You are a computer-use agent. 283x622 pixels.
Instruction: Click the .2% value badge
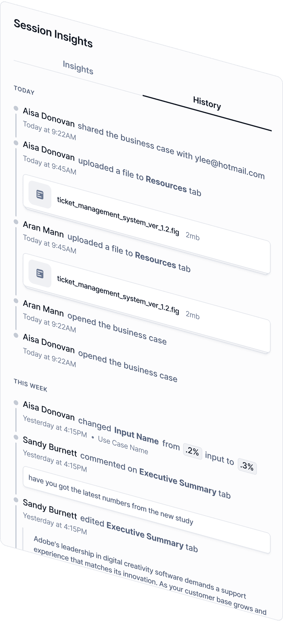pyautogui.click(x=193, y=452)
